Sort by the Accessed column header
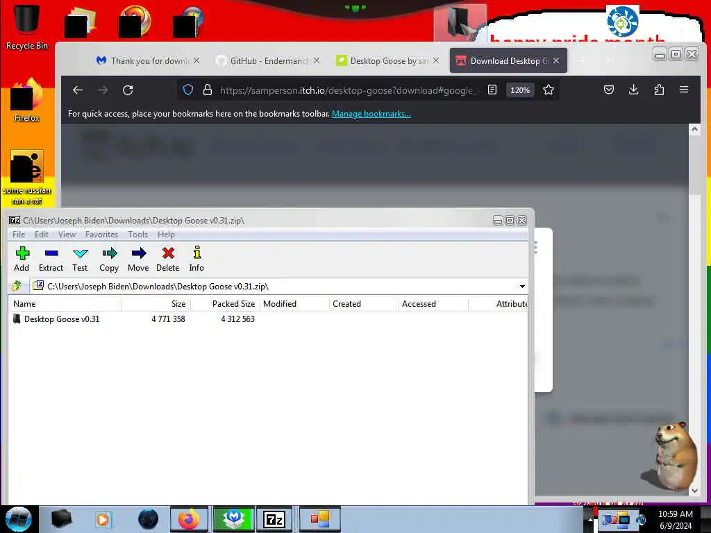This screenshot has height=533, width=711. [433, 304]
